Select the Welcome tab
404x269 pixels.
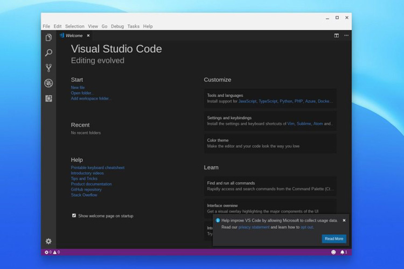[x=74, y=36]
